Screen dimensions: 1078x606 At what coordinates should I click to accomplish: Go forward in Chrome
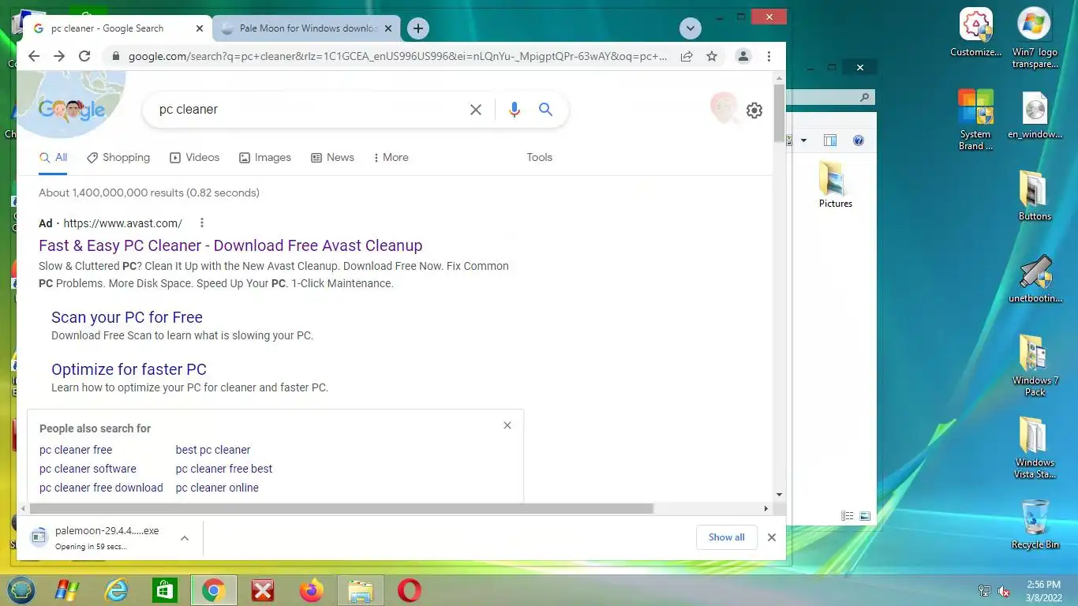click(x=59, y=56)
